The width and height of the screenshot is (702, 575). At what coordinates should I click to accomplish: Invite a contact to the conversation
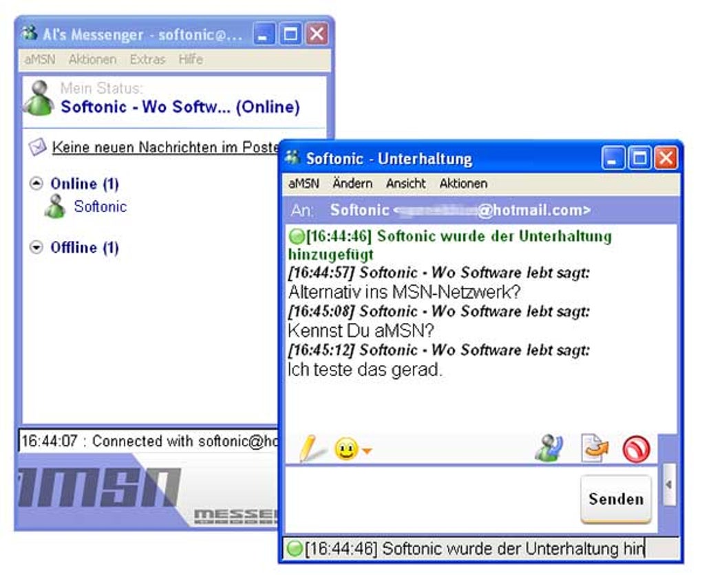tap(549, 448)
